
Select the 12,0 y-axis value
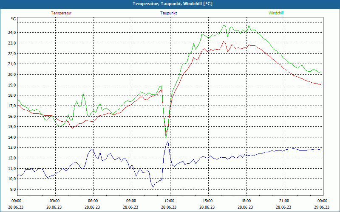(x=12, y=158)
